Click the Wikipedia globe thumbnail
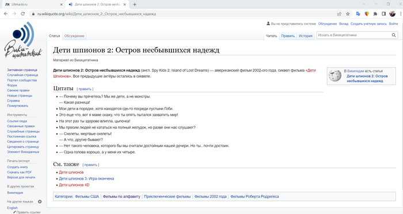Screen dimensions: 403x214 (x=335, y=76)
